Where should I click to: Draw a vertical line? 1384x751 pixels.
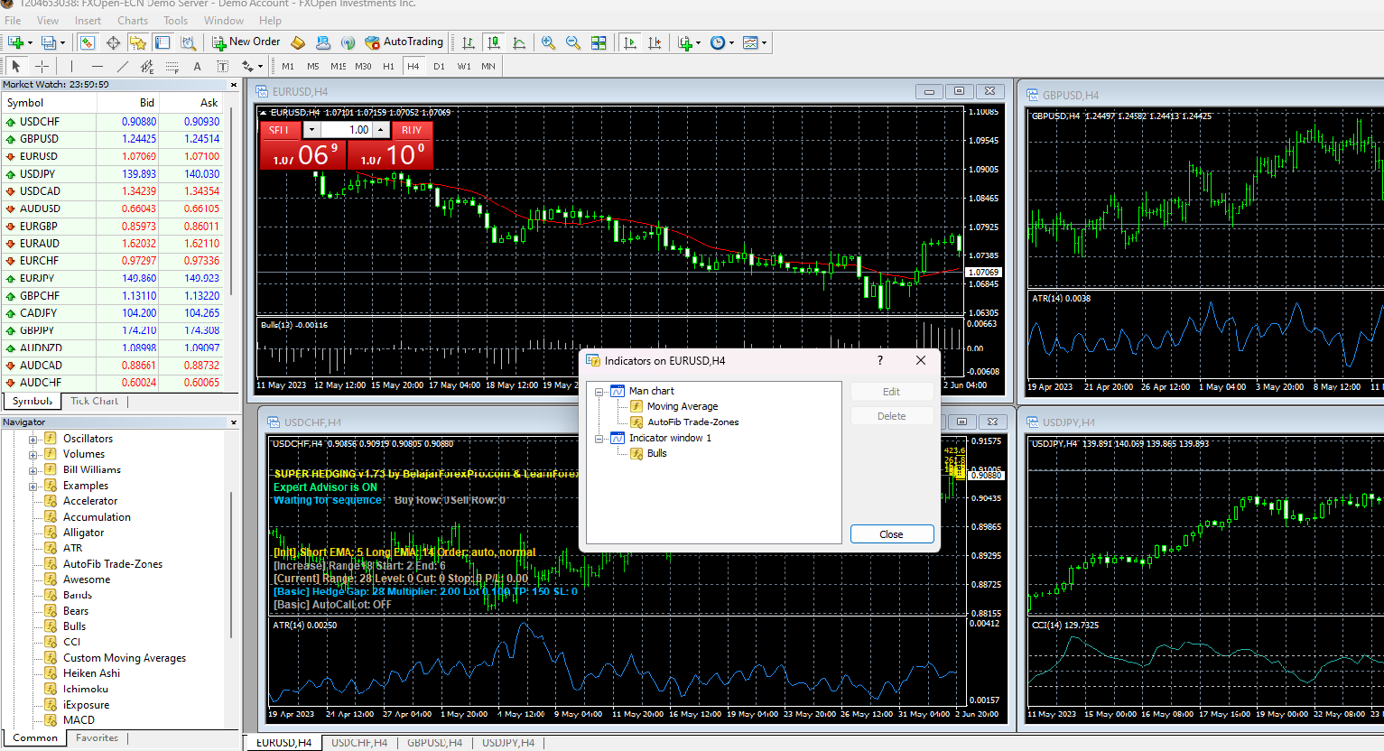[71, 66]
